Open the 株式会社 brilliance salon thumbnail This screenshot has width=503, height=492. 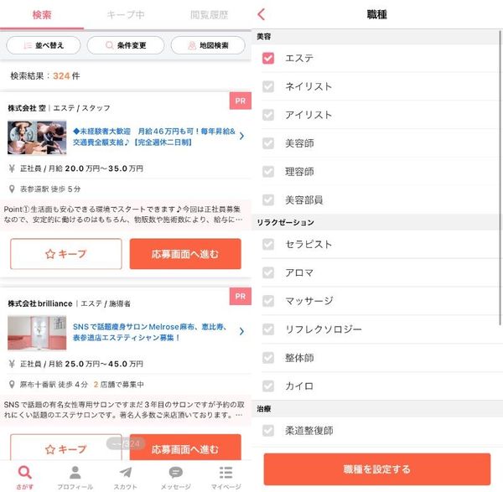tap(37, 333)
